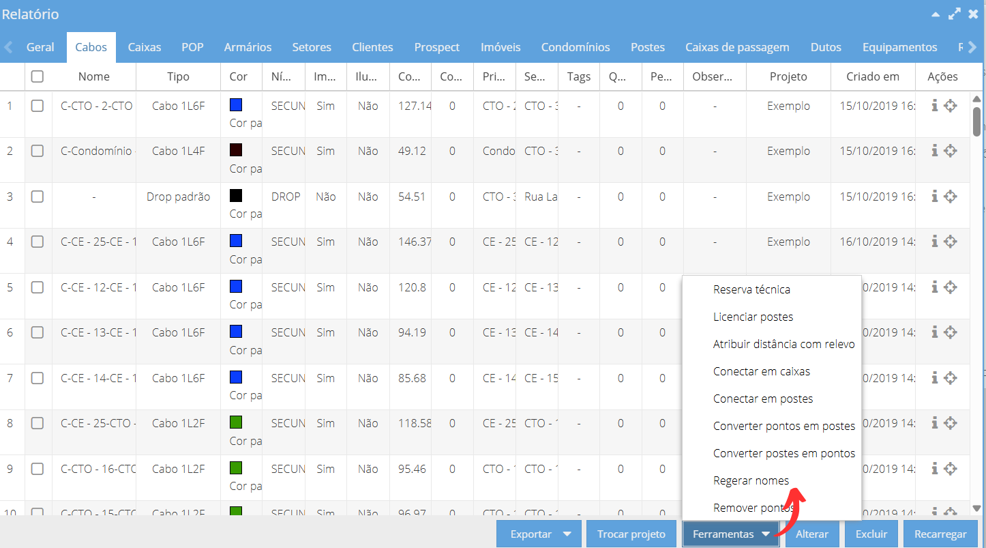Sort by the Nome column header
Screen dimensions: 986x548
(94, 76)
